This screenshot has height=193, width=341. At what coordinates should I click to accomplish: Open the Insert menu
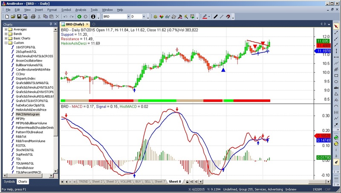[39, 10]
